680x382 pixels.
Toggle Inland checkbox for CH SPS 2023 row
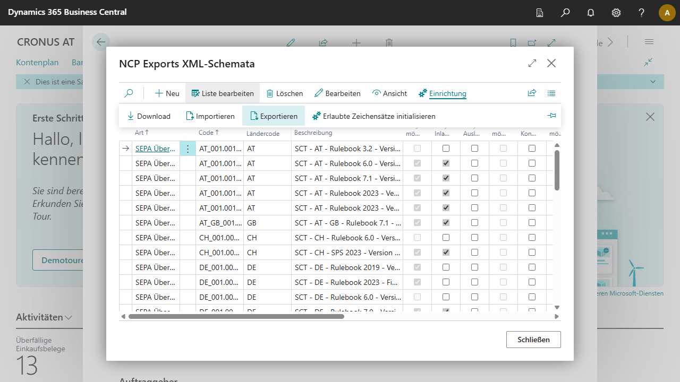[x=446, y=253]
